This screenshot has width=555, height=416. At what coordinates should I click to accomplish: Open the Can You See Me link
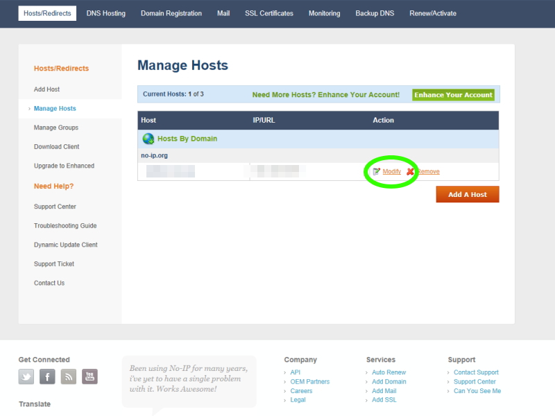pos(477,391)
